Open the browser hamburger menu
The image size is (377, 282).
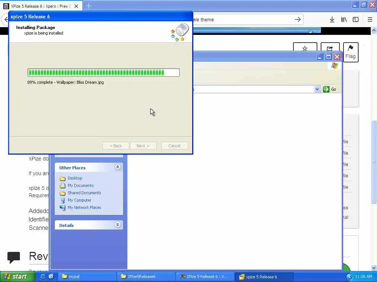[370, 19]
